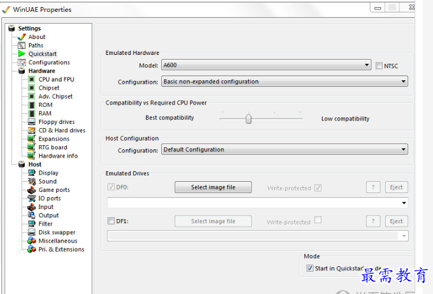The image size is (433, 294).
Task: Eject the DF1 disk
Action: 396,221
